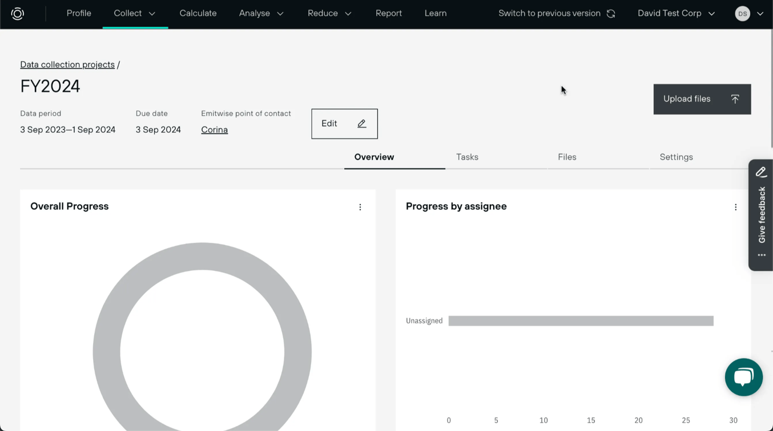The image size is (773, 431).
Task: Open the Corina contact link
Action: [214, 129]
